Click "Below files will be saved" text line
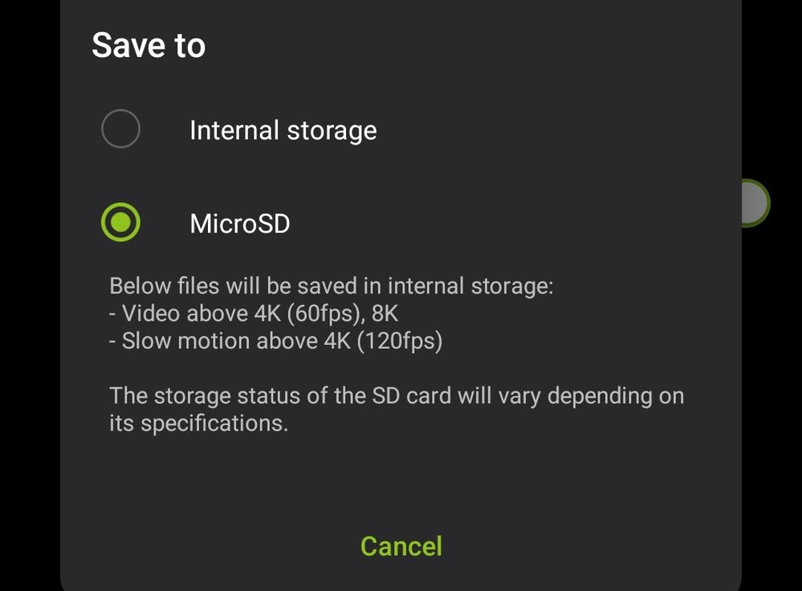 [331, 286]
